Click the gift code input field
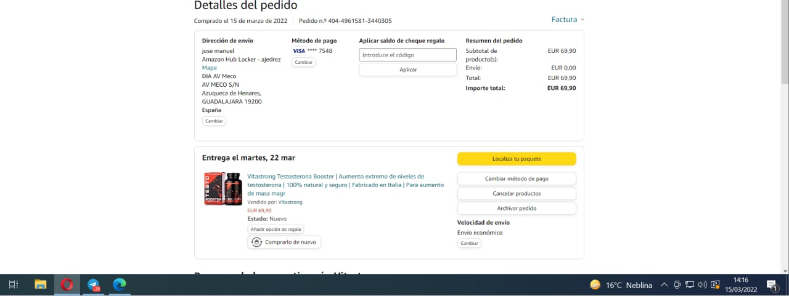 pos(407,55)
